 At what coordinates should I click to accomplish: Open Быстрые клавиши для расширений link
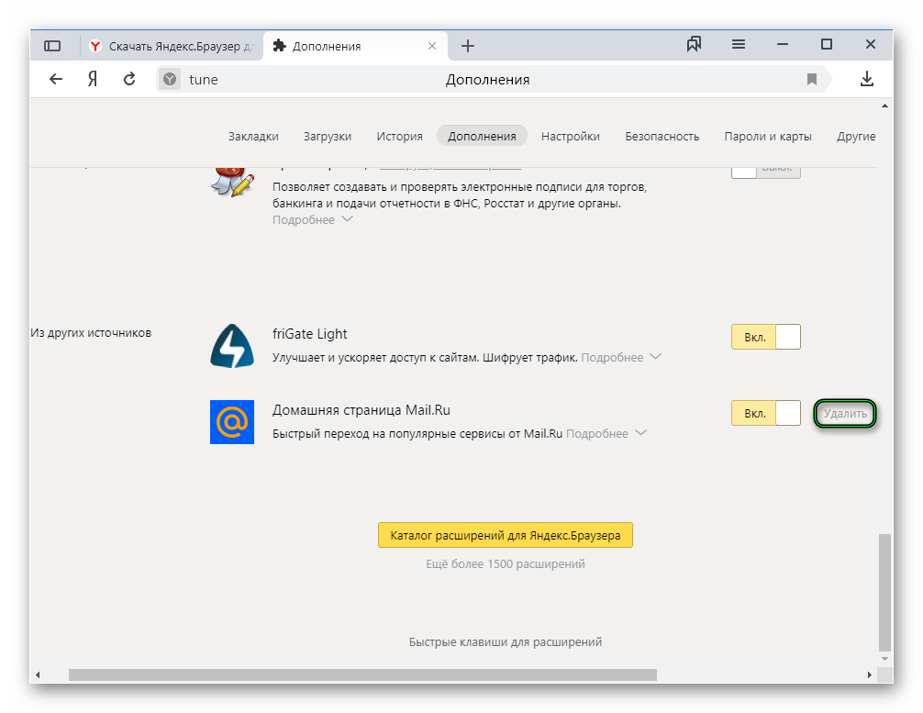click(x=505, y=641)
